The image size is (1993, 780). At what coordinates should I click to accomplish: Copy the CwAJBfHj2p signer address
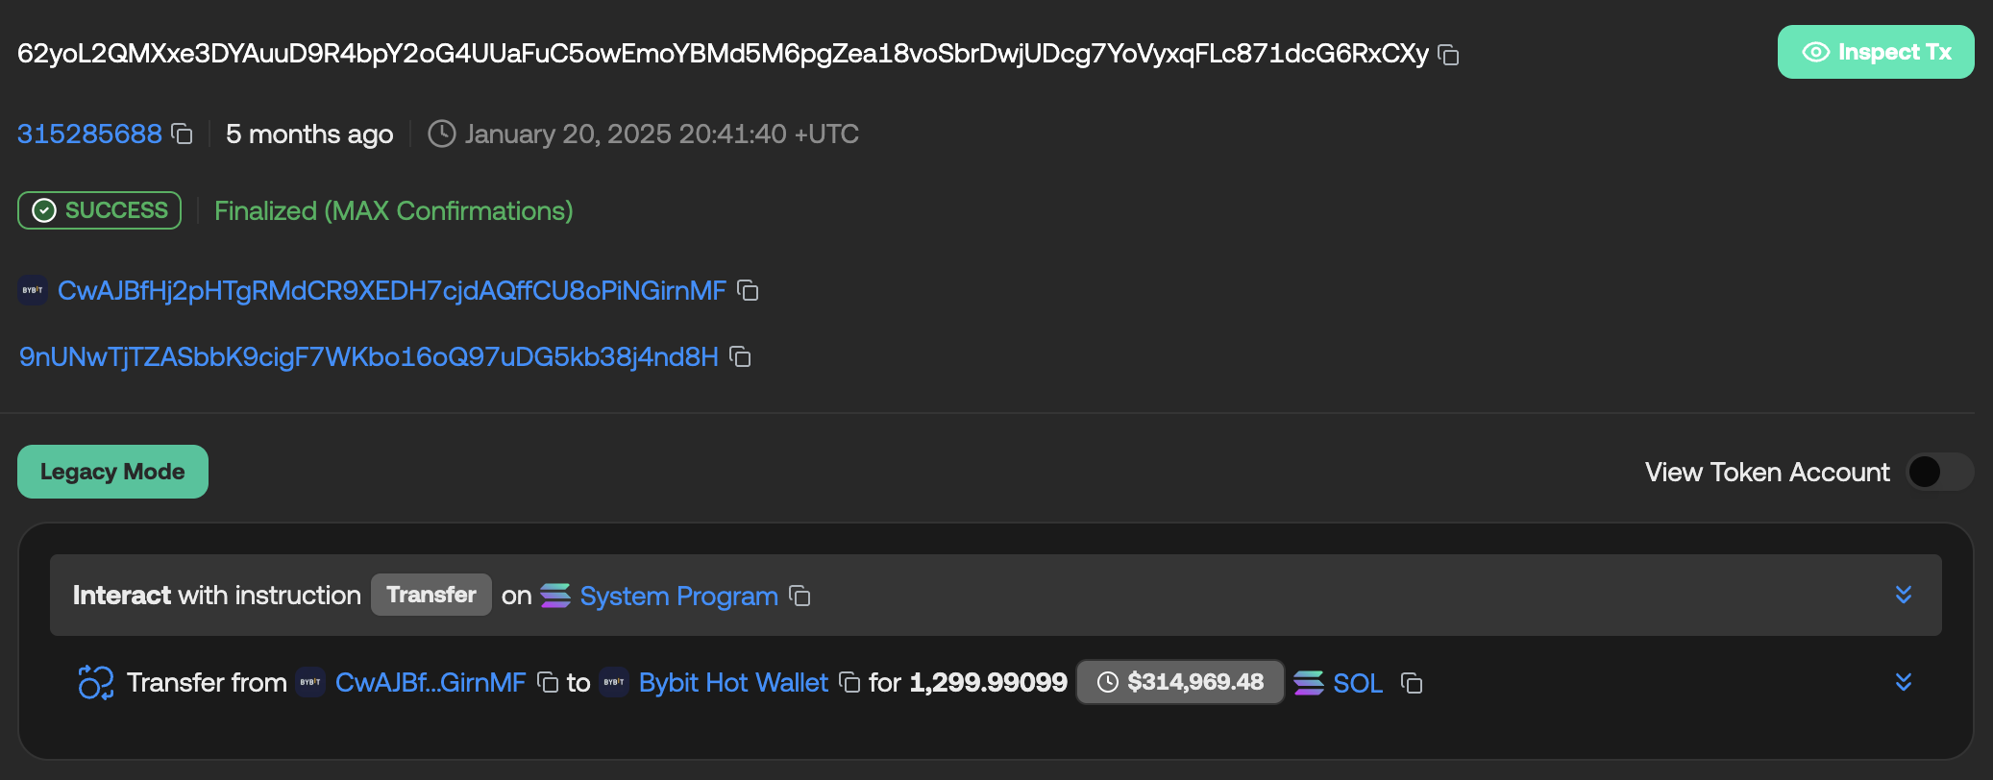point(748,290)
